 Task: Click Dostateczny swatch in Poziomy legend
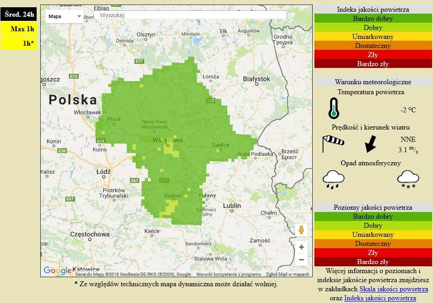[x=373, y=244]
